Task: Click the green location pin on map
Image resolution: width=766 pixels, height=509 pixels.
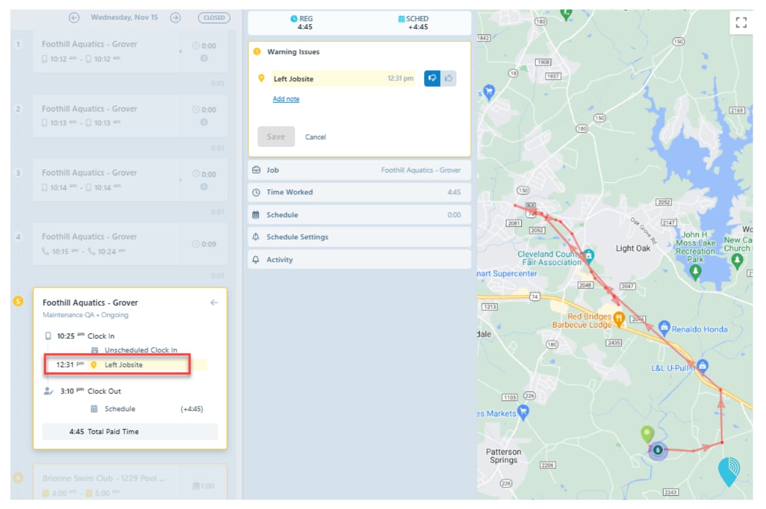Action: point(647,434)
